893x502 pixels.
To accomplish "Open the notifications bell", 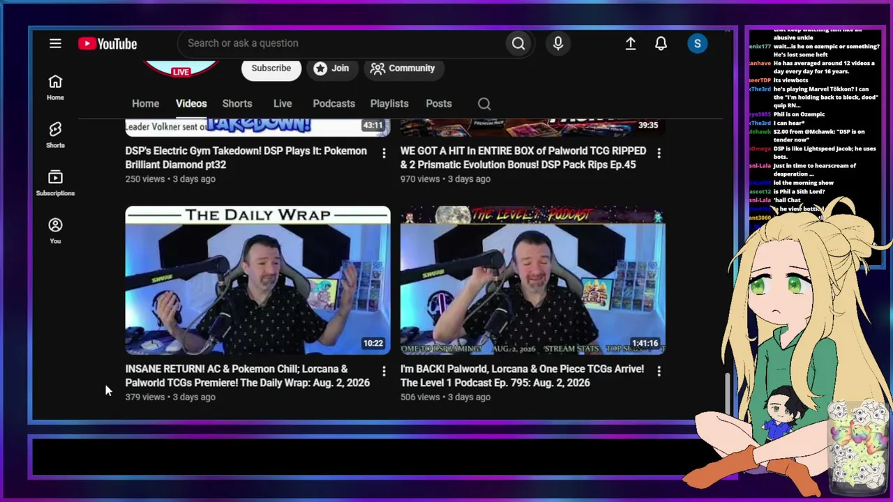I will (x=661, y=43).
